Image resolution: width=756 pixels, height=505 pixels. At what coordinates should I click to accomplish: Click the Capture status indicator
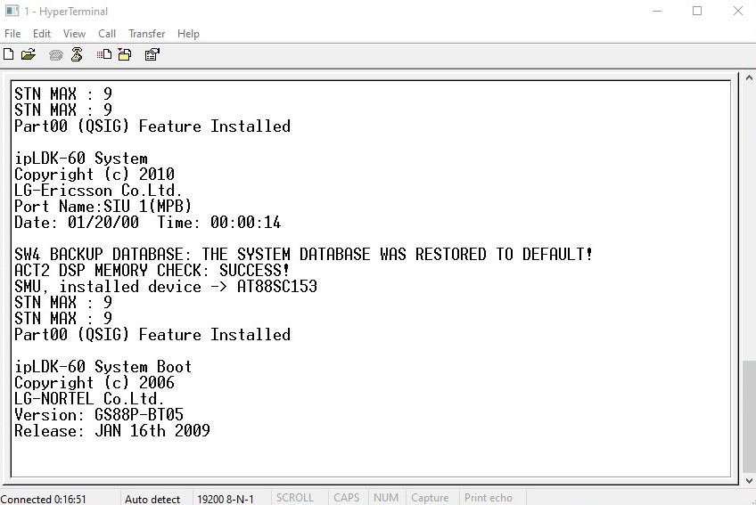coord(430,498)
